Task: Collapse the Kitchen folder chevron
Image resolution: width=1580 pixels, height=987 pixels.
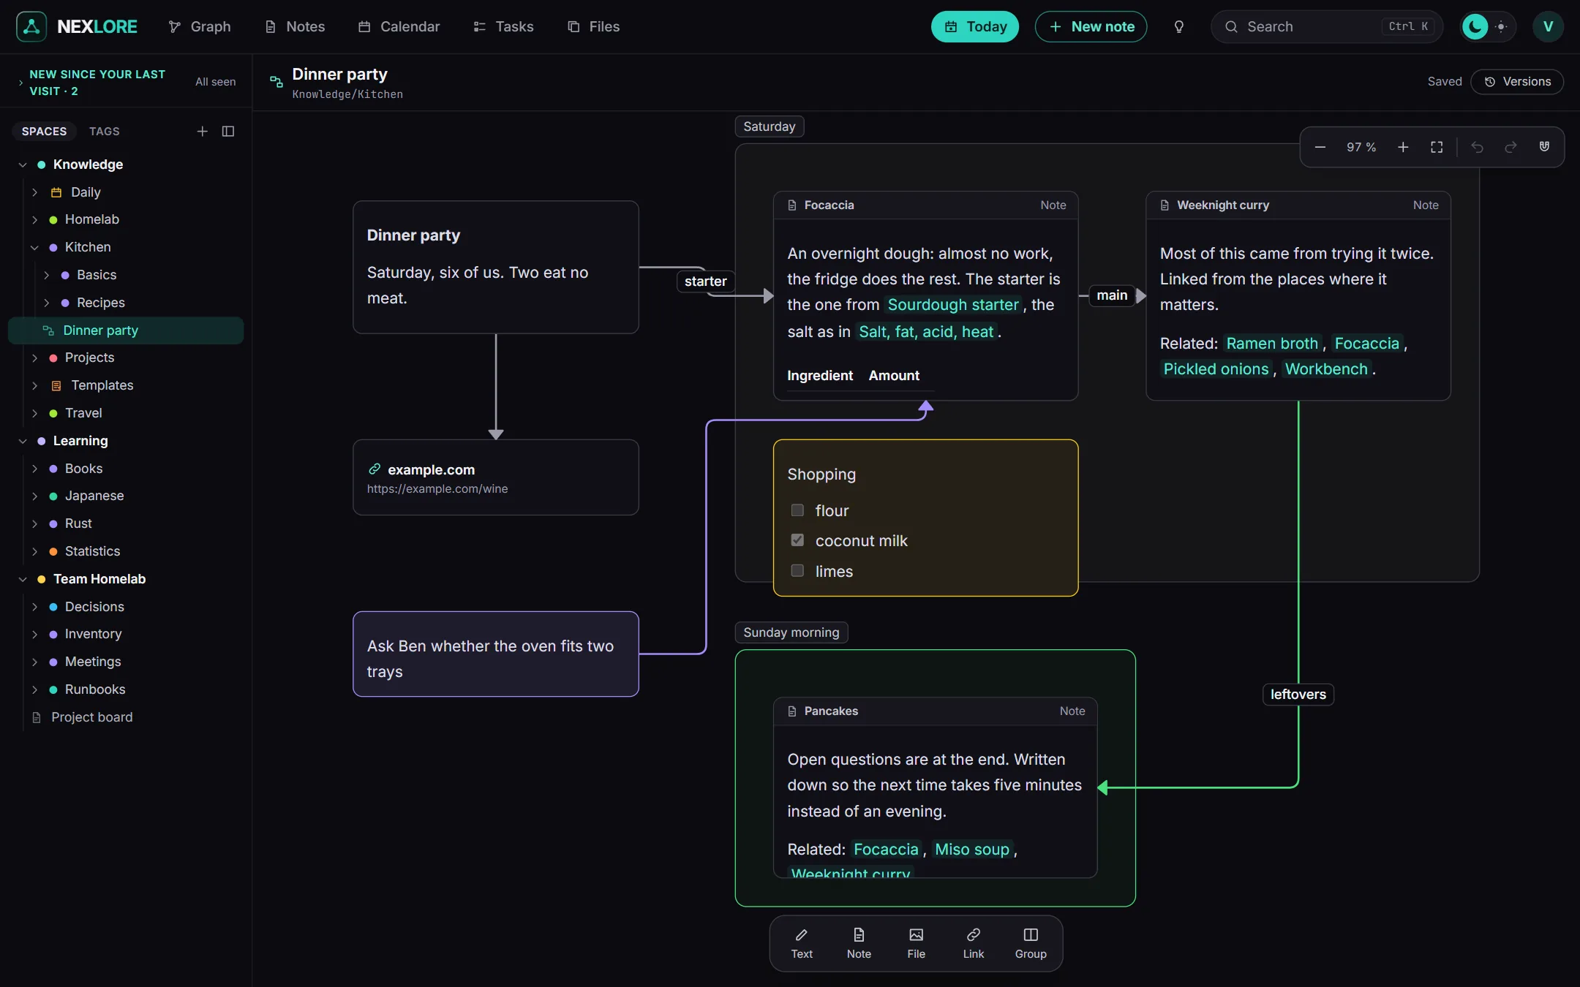Action: coord(34,247)
